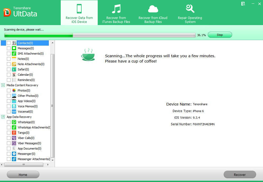Screen dimensions: 263x182
Task: Click the Contacts person icon
Action: click(x=14, y=43)
